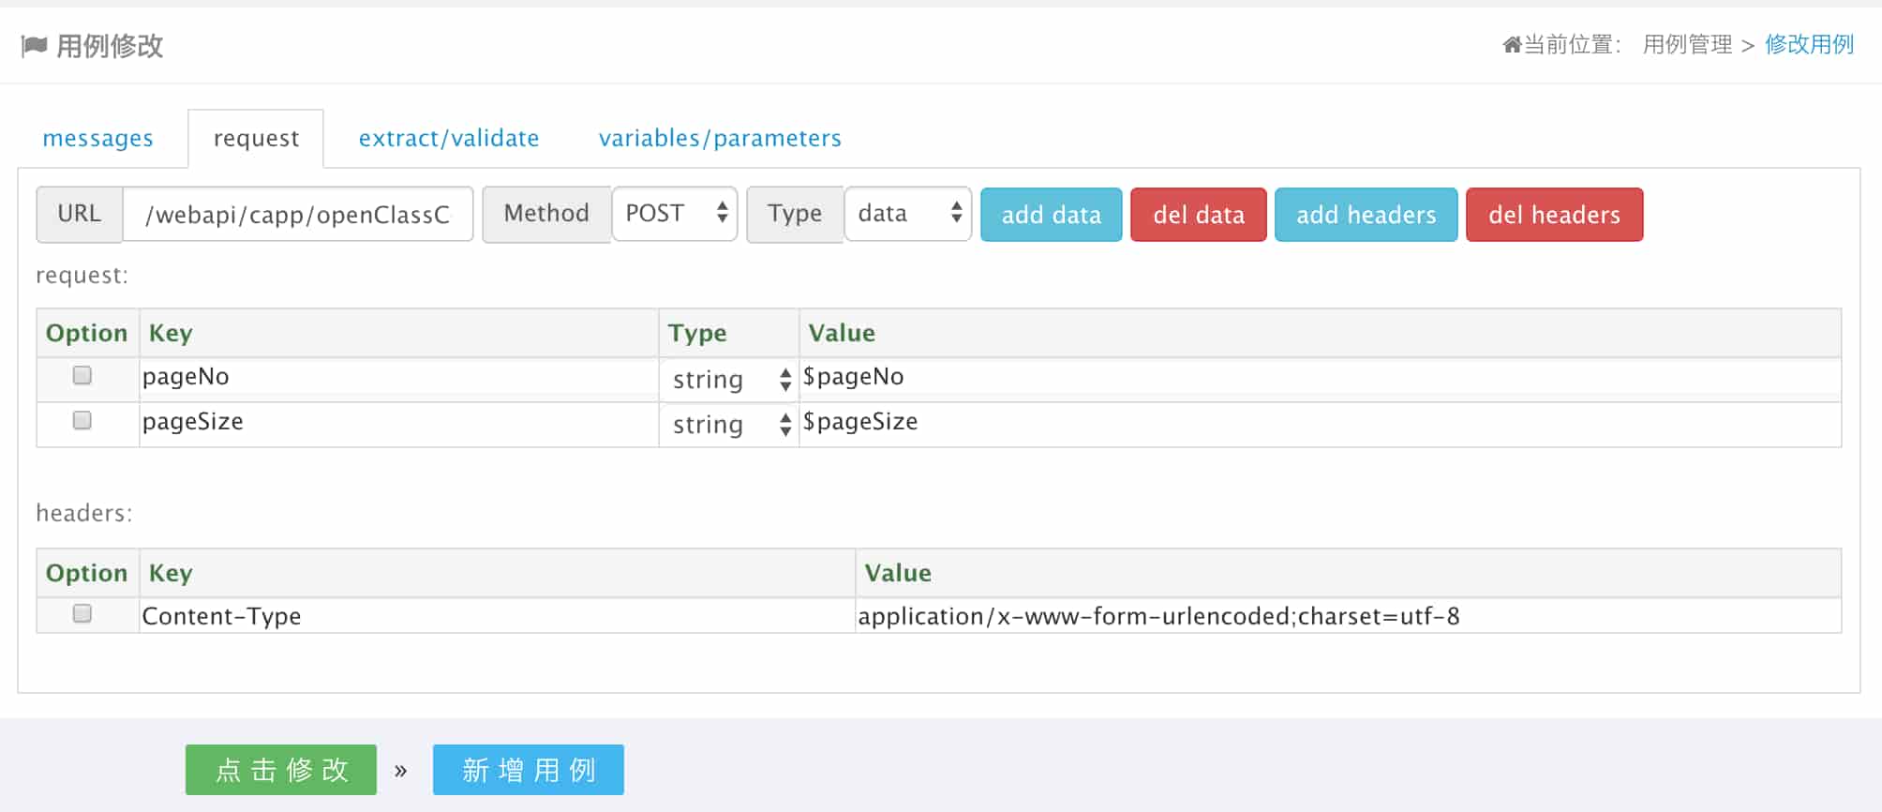The image size is (1882, 812).
Task: Follow the 修改用例 breadcrumb link
Action: (1809, 45)
